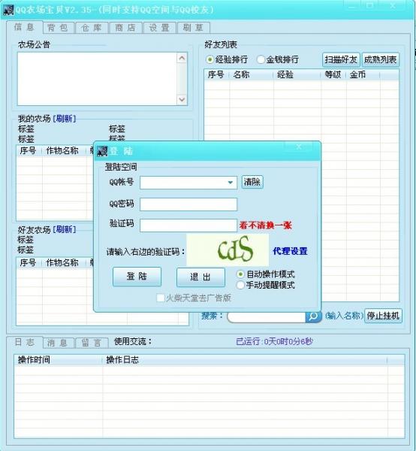Click the 成熟列表 button
The image size is (416, 451).
point(381,60)
